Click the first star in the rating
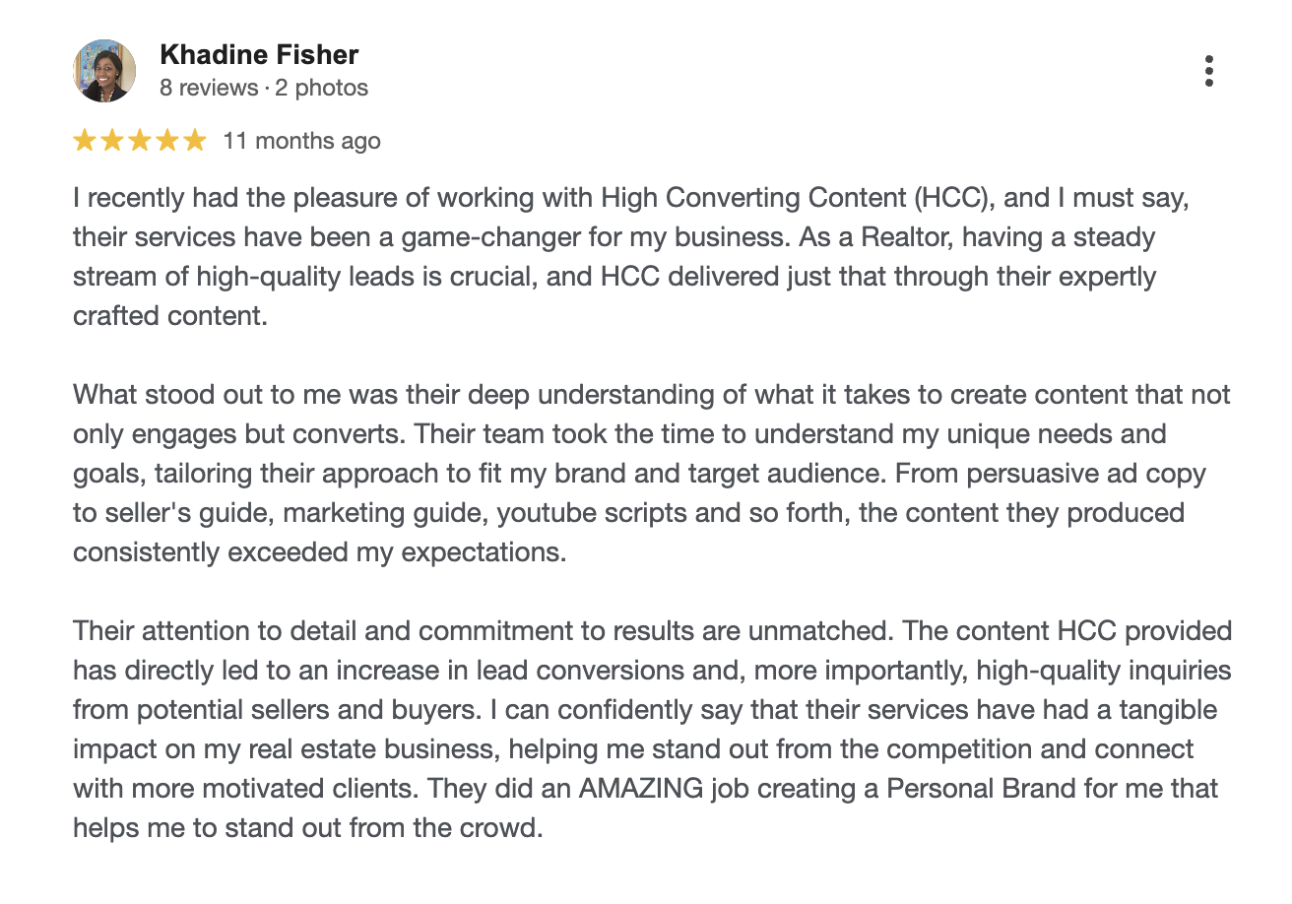The image size is (1292, 904). click(x=85, y=141)
